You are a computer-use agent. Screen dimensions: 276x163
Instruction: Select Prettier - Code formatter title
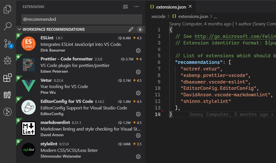click(67, 59)
